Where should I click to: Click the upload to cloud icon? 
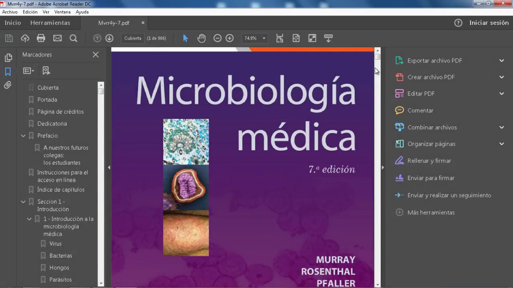[25, 38]
